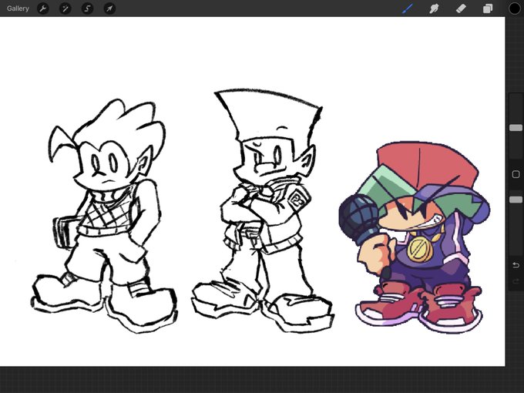Activate the Transform arrow tool

(x=109, y=8)
